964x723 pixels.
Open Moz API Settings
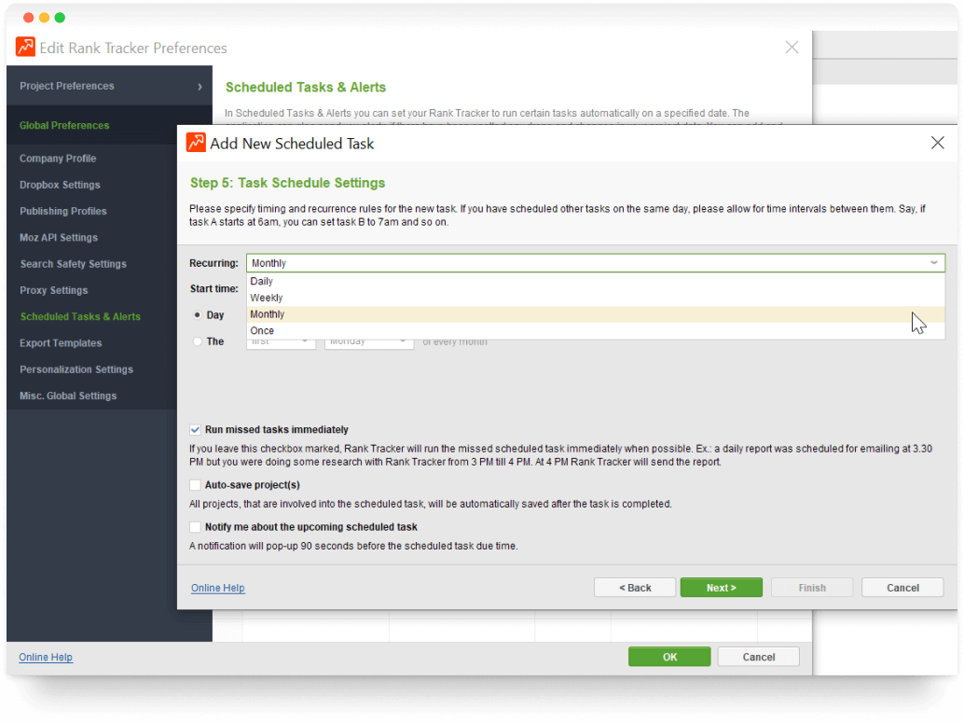coord(59,238)
